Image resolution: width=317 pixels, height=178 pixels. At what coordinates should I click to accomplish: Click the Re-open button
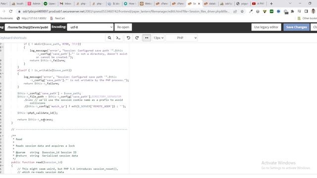[123, 27]
